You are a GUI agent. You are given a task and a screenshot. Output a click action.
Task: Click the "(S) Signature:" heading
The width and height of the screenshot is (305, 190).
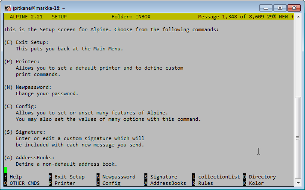point(25,132)
